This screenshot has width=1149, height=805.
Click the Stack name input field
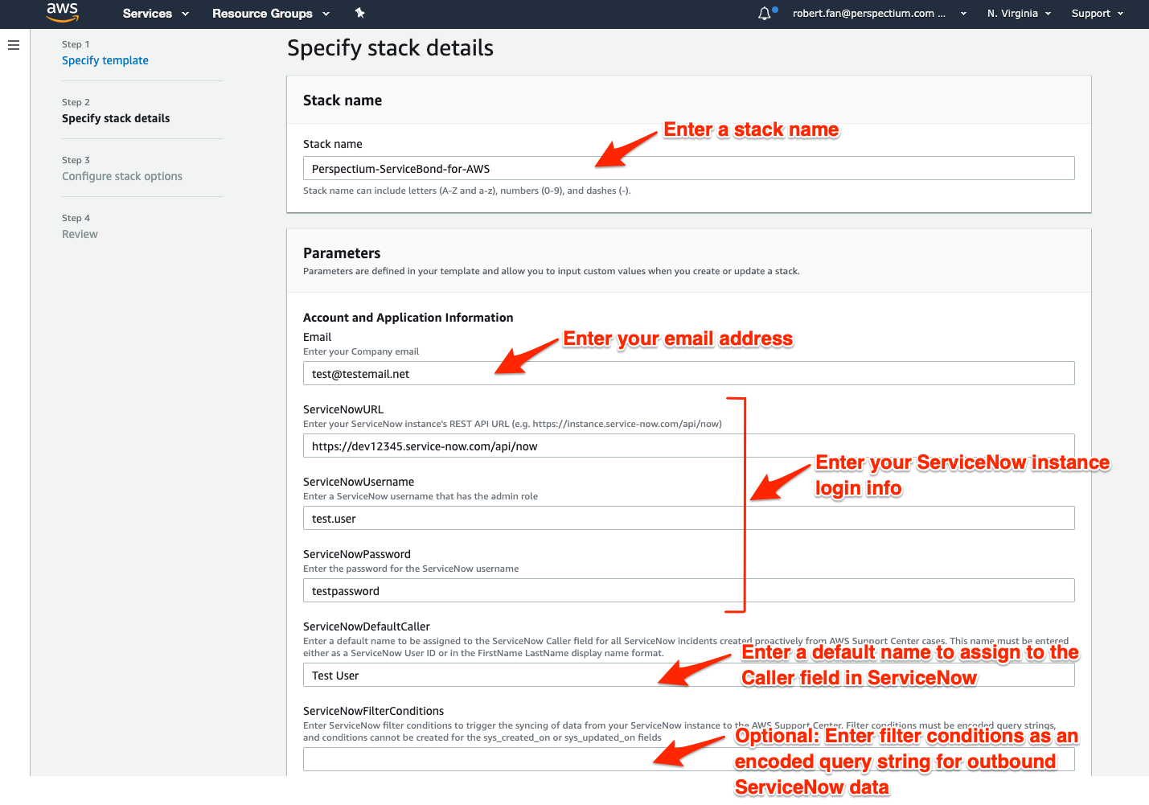(x=688, y=168)
